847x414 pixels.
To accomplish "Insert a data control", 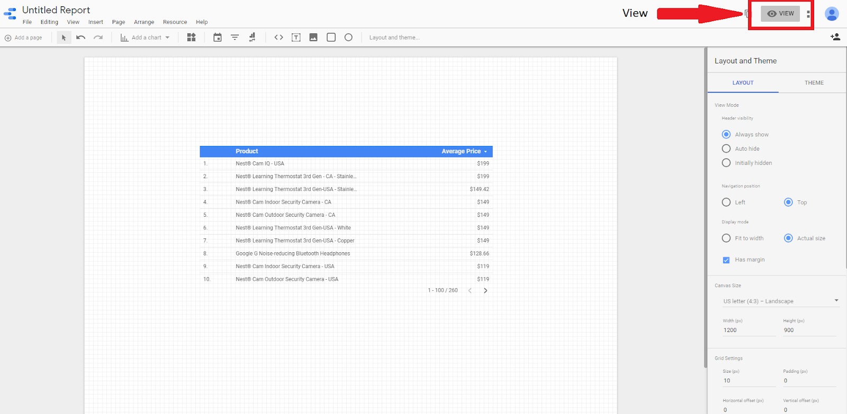I will click(x=252, y=38).
